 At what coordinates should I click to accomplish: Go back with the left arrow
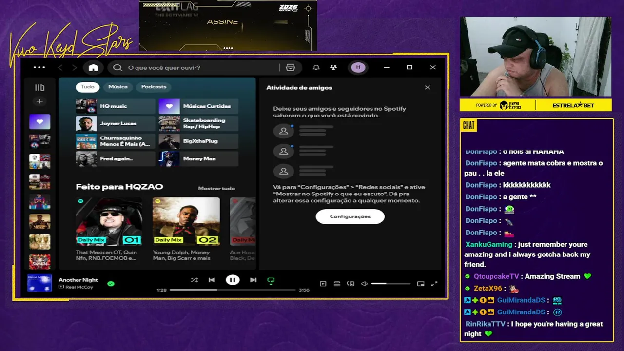coord(60,67)
